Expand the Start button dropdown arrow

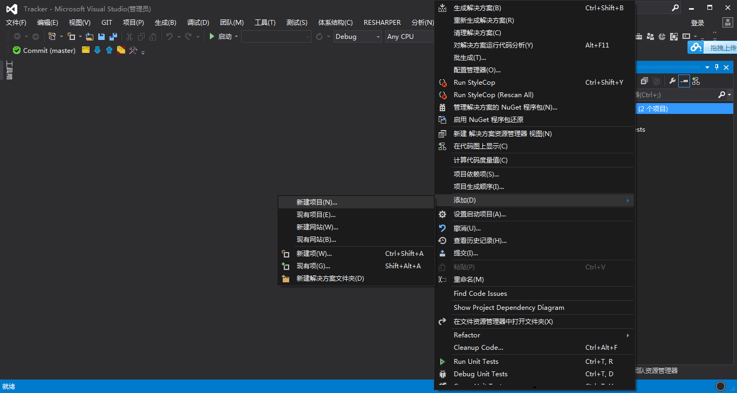236,36
